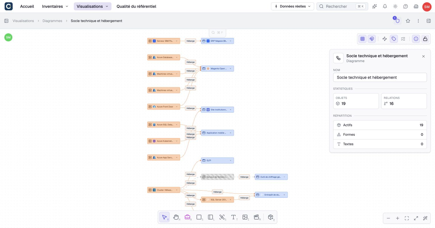The width and height of the screenshot is (435, 228).
Task: Edit the diagram name field
Action: pyautogui.click(x=380, y=77)
